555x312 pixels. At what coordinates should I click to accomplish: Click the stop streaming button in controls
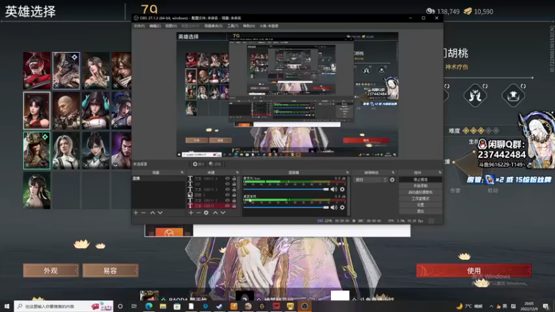pyautogui.click(x=420, y=180)
